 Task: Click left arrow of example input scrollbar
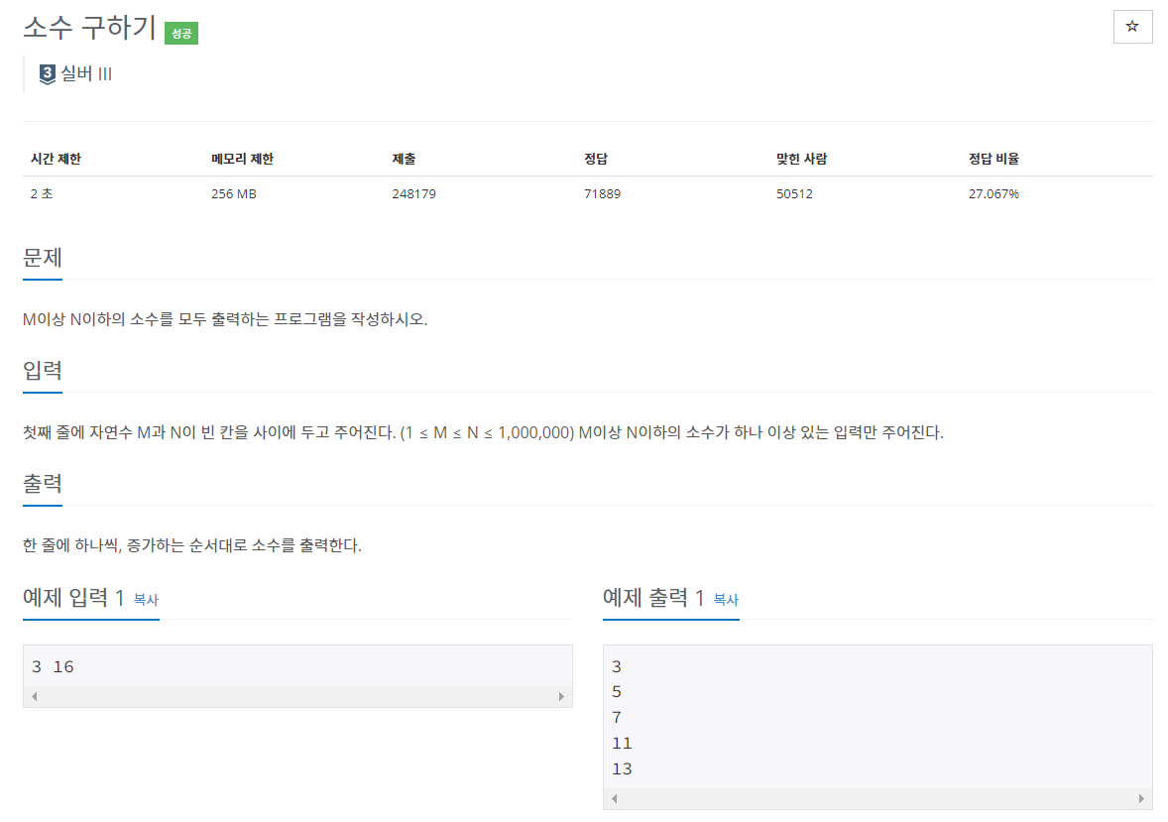coord(35,697)
